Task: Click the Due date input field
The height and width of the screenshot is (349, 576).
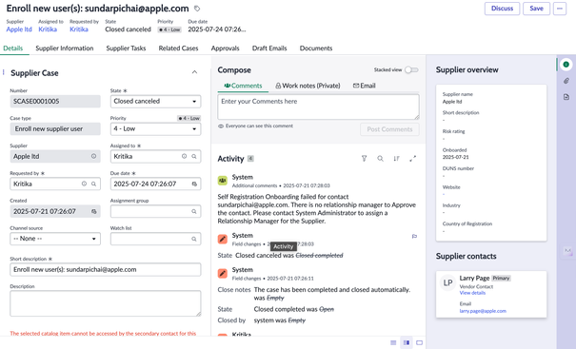Action: click(155, 184)
